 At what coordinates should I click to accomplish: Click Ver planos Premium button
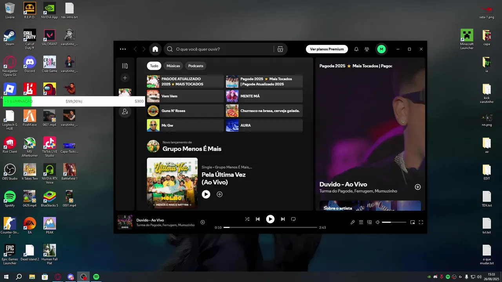coord(327,49)
